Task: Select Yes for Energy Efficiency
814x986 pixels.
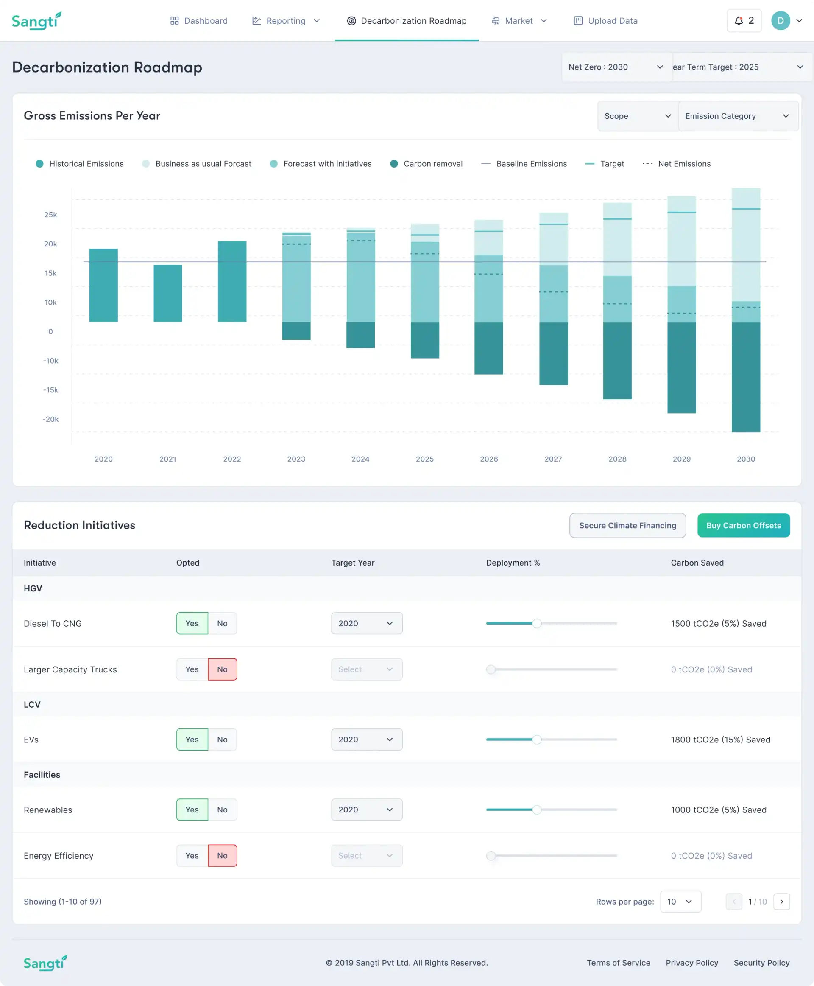Action: click(x=192, y=855)
